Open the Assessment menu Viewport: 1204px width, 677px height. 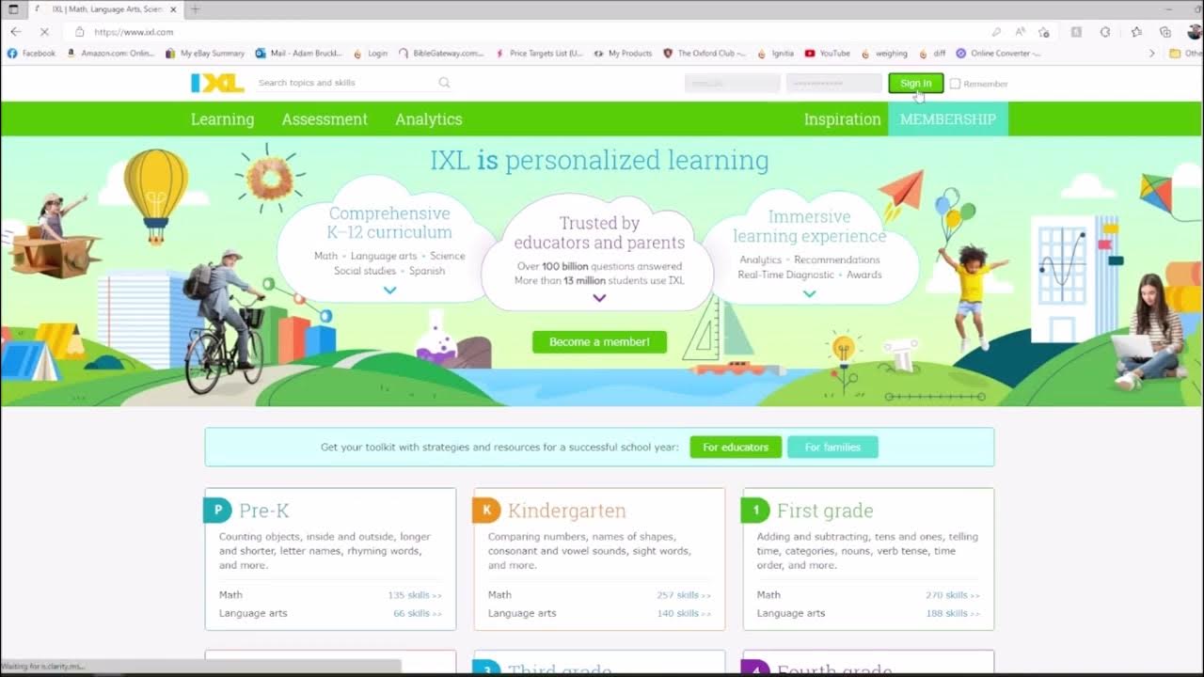point(325,119)
